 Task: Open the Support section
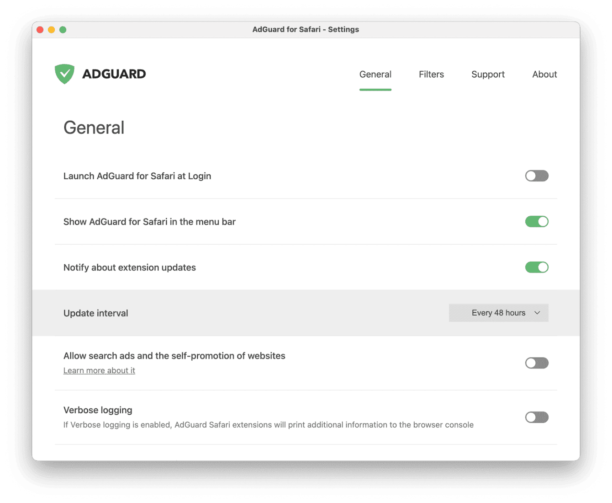click(x=488, y=74)
